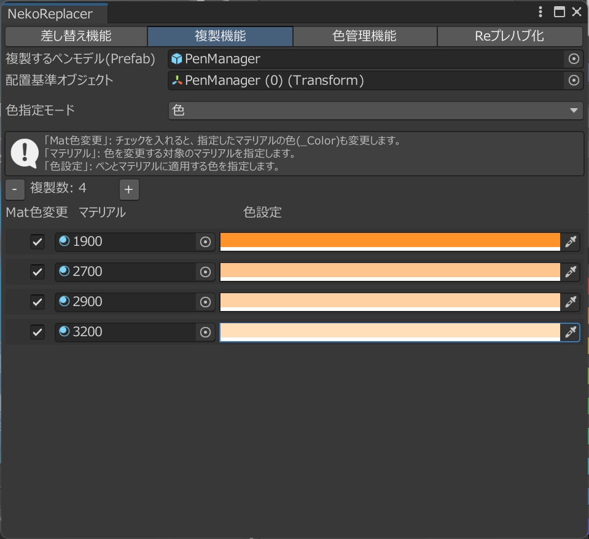Open the object picker for 複製するペンモデル(Prefab)
This screenshot has height=539, width=589.
click(574, 60)
